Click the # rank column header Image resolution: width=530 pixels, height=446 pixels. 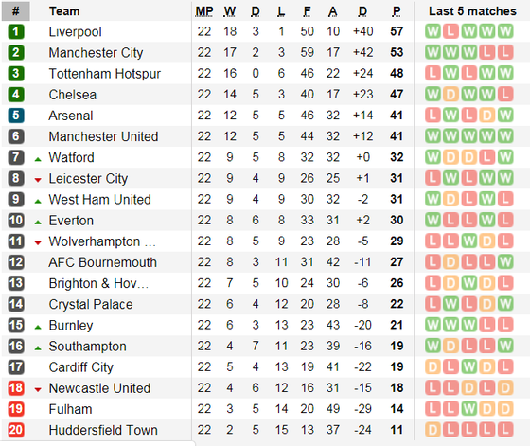pyautogui.click(x=15, y=11)
